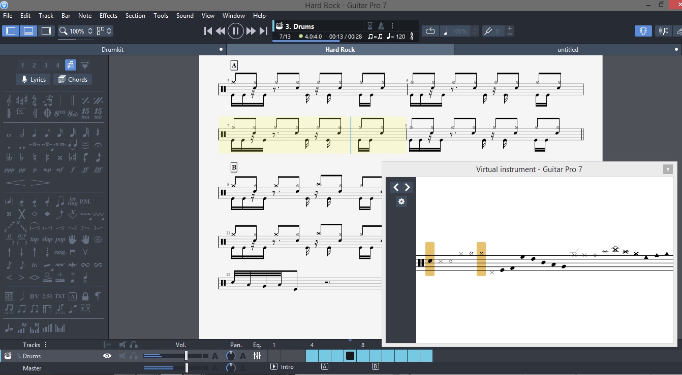Viewport: 682px width, 375px height.
Task: Apply the flat accidental
Action: click(x=22, y=157)
